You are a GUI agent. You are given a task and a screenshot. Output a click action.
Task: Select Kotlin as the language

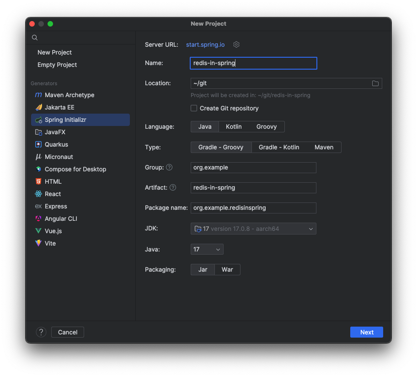click(x=234, y=126)
